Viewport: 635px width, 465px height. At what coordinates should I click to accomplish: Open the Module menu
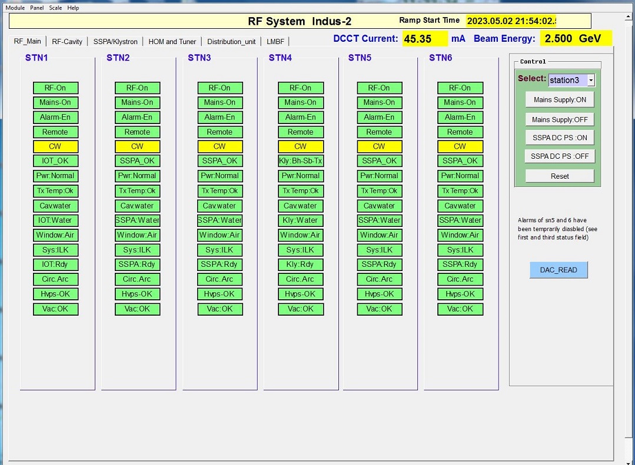(x=15, y=8)
